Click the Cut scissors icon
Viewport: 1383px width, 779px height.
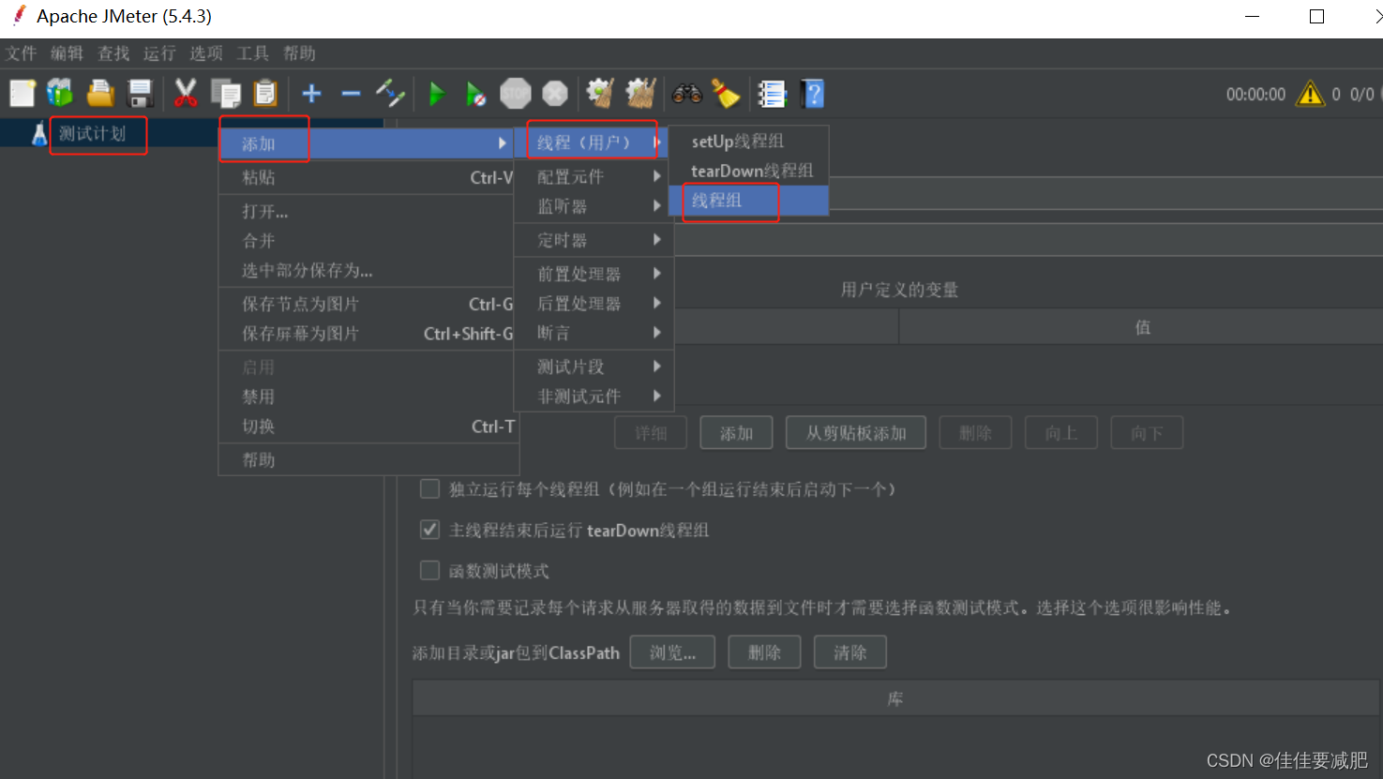186,94
